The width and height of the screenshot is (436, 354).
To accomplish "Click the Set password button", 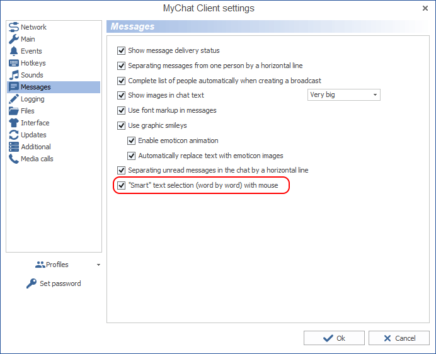I will coord(54,283).
